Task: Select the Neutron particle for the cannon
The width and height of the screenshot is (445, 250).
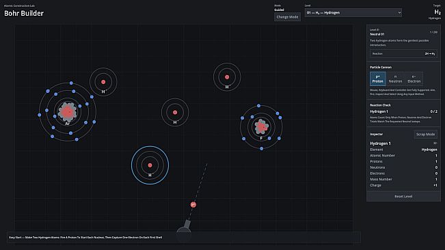Action: pos(395,79)
